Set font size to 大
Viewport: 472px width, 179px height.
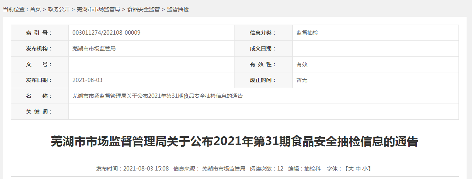351,169
